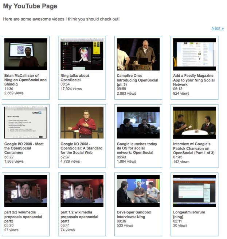Click the '27 views' count
Screen dimensions: 227x239
coord(11,230)
